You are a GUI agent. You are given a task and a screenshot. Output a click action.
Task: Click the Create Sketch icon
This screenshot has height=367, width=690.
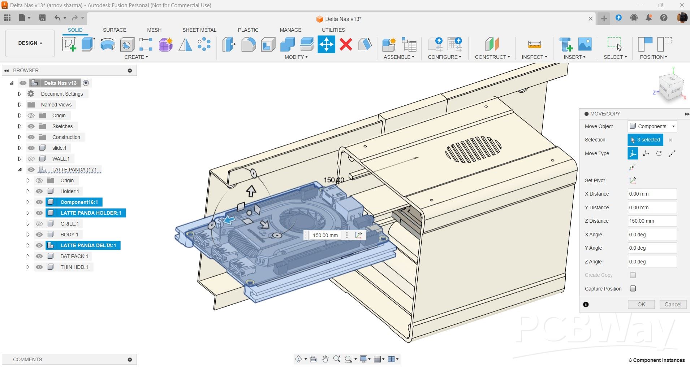tap(69, 44)
